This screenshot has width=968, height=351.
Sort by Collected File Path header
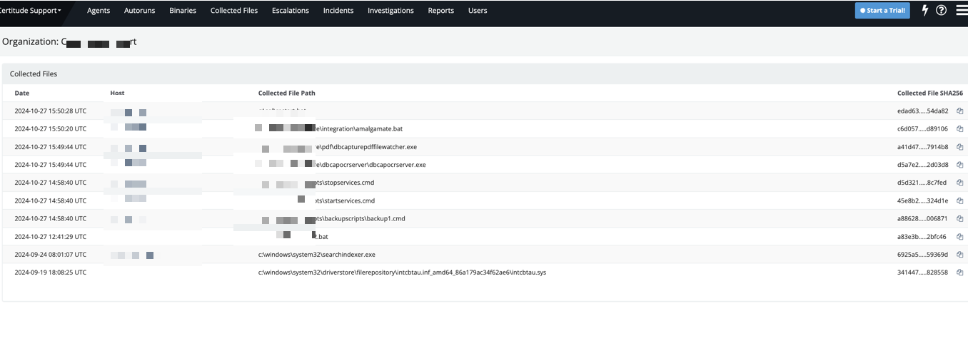pyautogui.click(x=286, y=93)
